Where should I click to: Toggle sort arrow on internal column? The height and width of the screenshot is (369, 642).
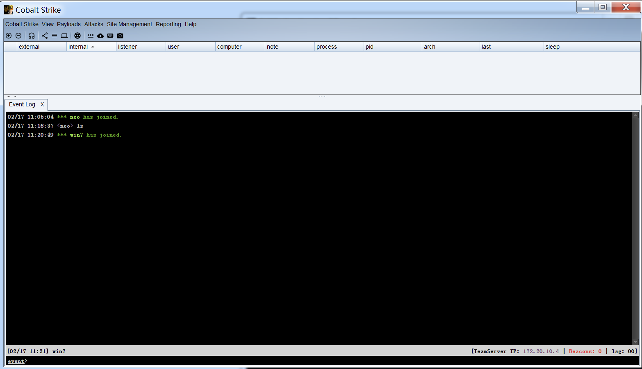click(x=93, y=47)
